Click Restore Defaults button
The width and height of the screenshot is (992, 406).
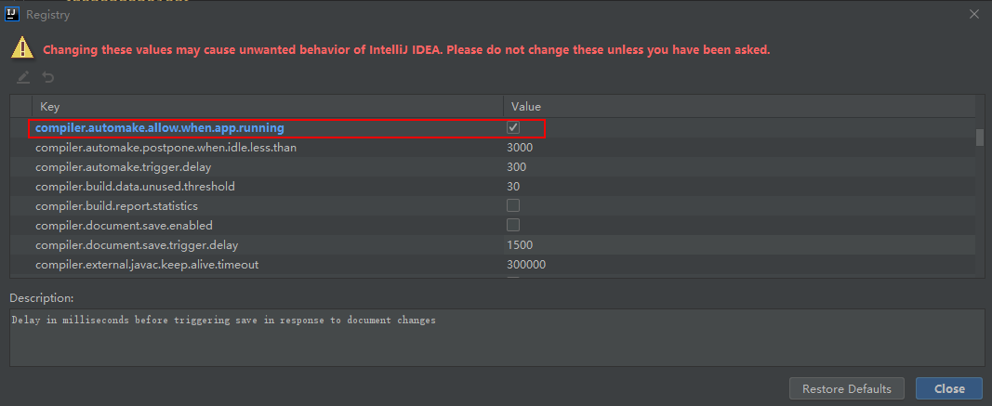click(846, 388)
